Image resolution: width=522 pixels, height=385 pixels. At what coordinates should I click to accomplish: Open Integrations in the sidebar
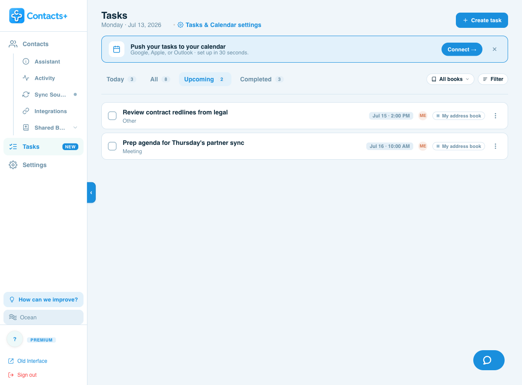point(50,111)
